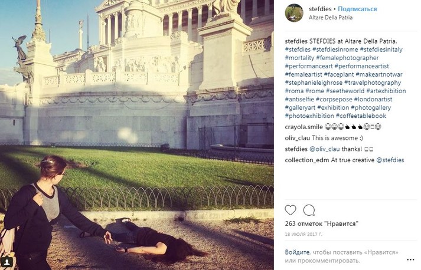Follow stefdies via Подписаться link
The image size is (421, 270).
[x=357, y=9]
